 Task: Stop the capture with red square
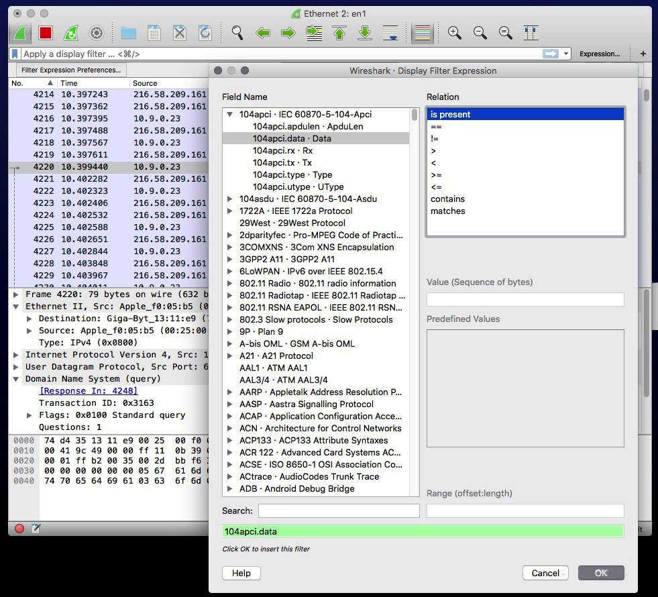(x=46, y=33)
